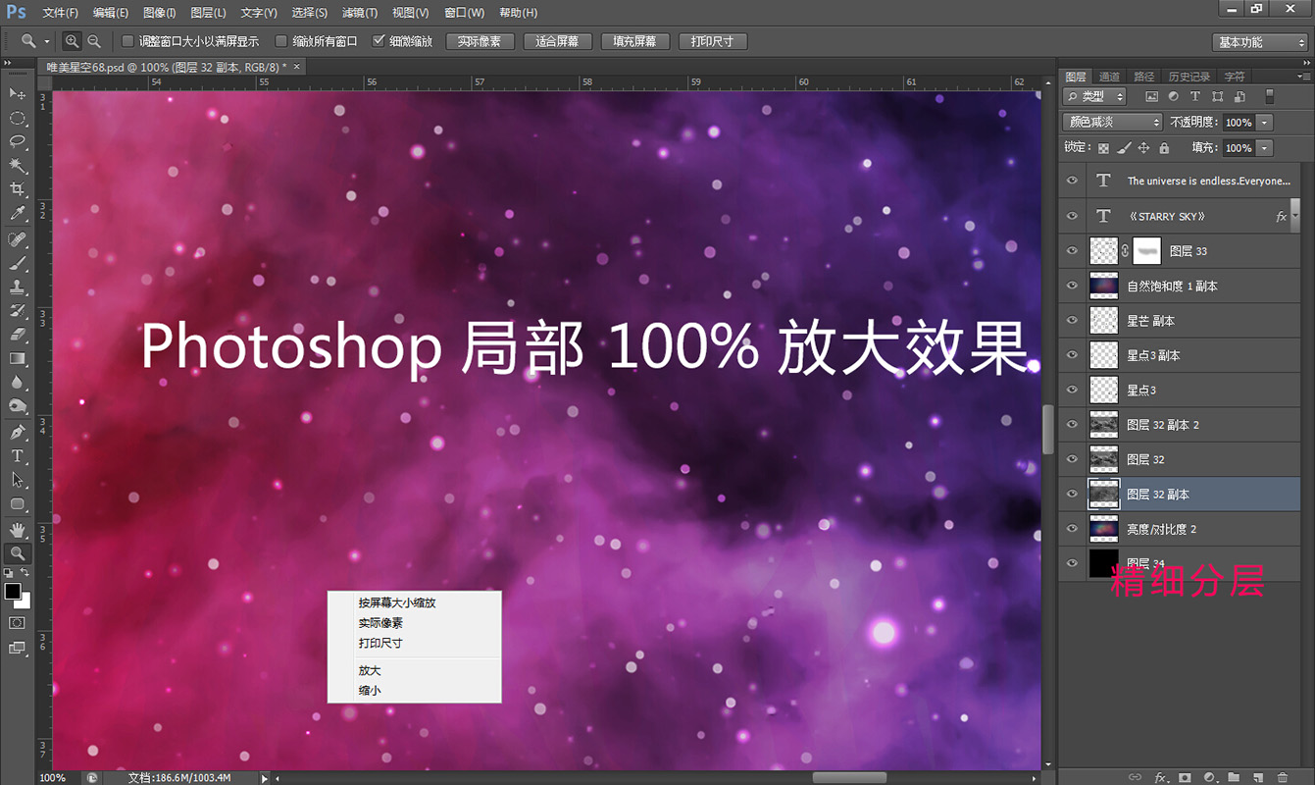1315x785 pixels.
Task: Change screen mode from toolbox bottom icon
Action: click(18, 648)
